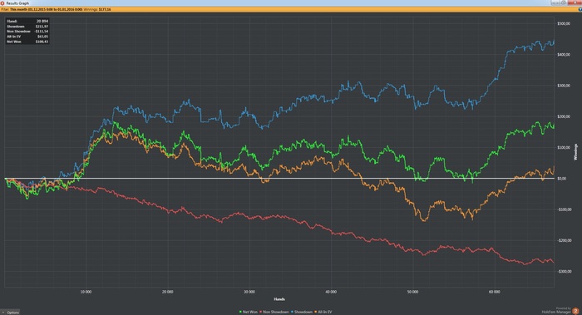Click the -$200,00 axis label
The width and height of the screenshot is (582, 315).
point(565,240)
